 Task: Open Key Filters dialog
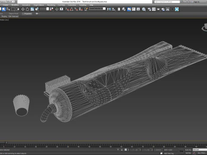[x=202, y=153]
